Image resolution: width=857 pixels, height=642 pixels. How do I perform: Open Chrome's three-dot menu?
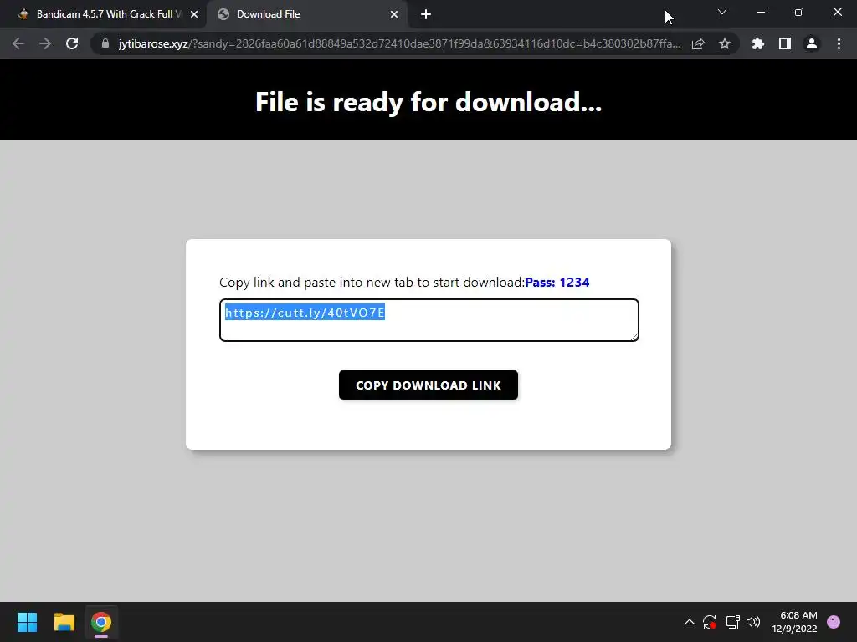coord(839,43)
